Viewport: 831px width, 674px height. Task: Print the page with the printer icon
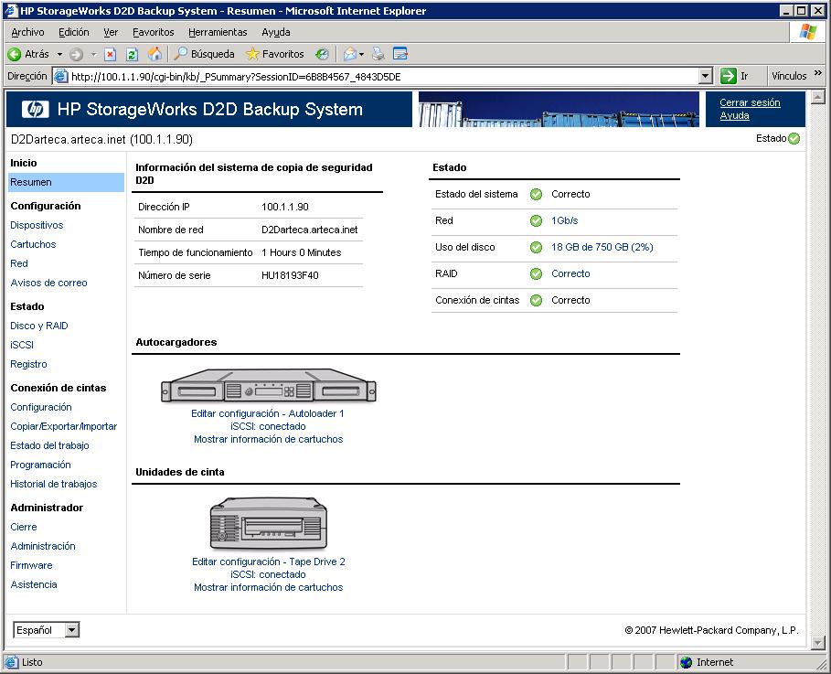378,54
